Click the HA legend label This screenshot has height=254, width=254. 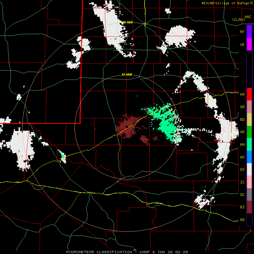[242, 94]
